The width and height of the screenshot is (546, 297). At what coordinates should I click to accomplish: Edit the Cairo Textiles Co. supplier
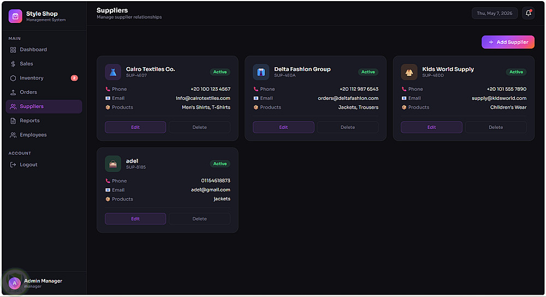(135, 127)
